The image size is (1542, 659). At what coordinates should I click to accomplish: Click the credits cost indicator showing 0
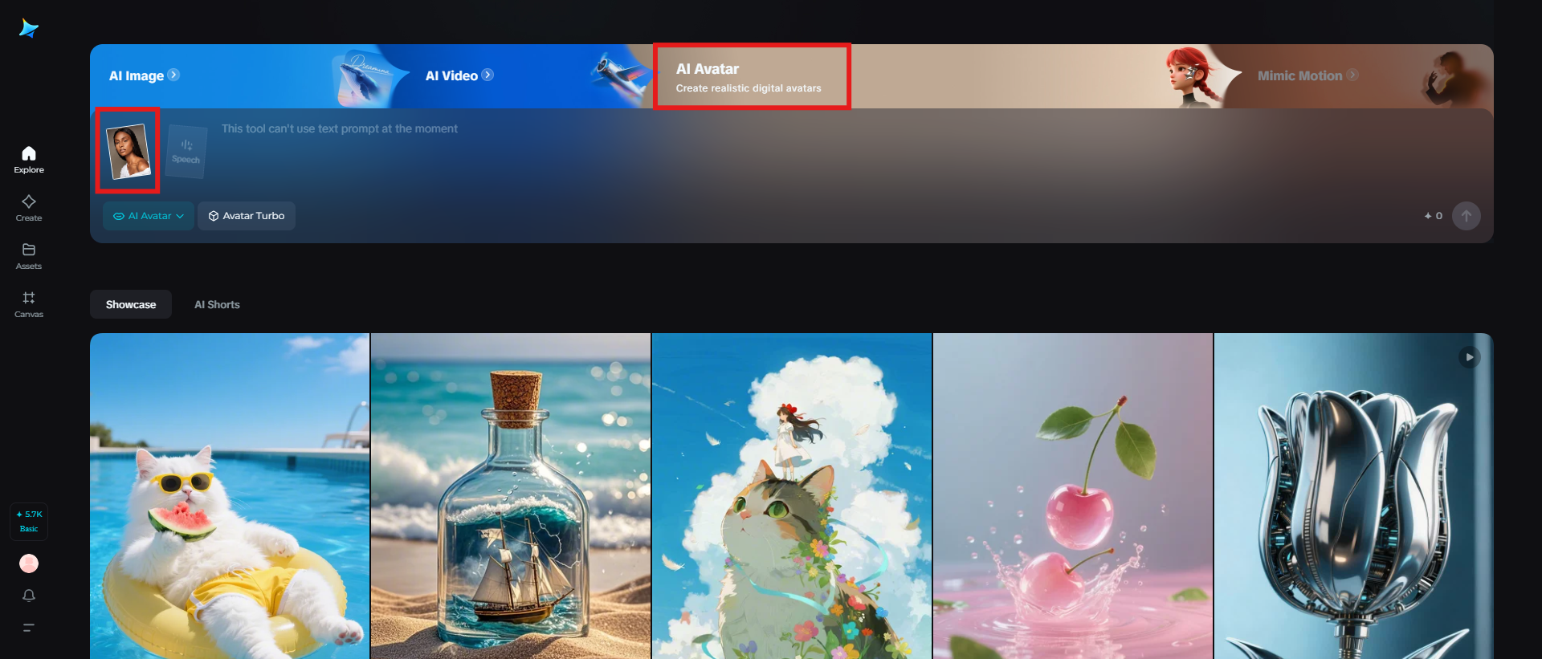point(1434,216)
